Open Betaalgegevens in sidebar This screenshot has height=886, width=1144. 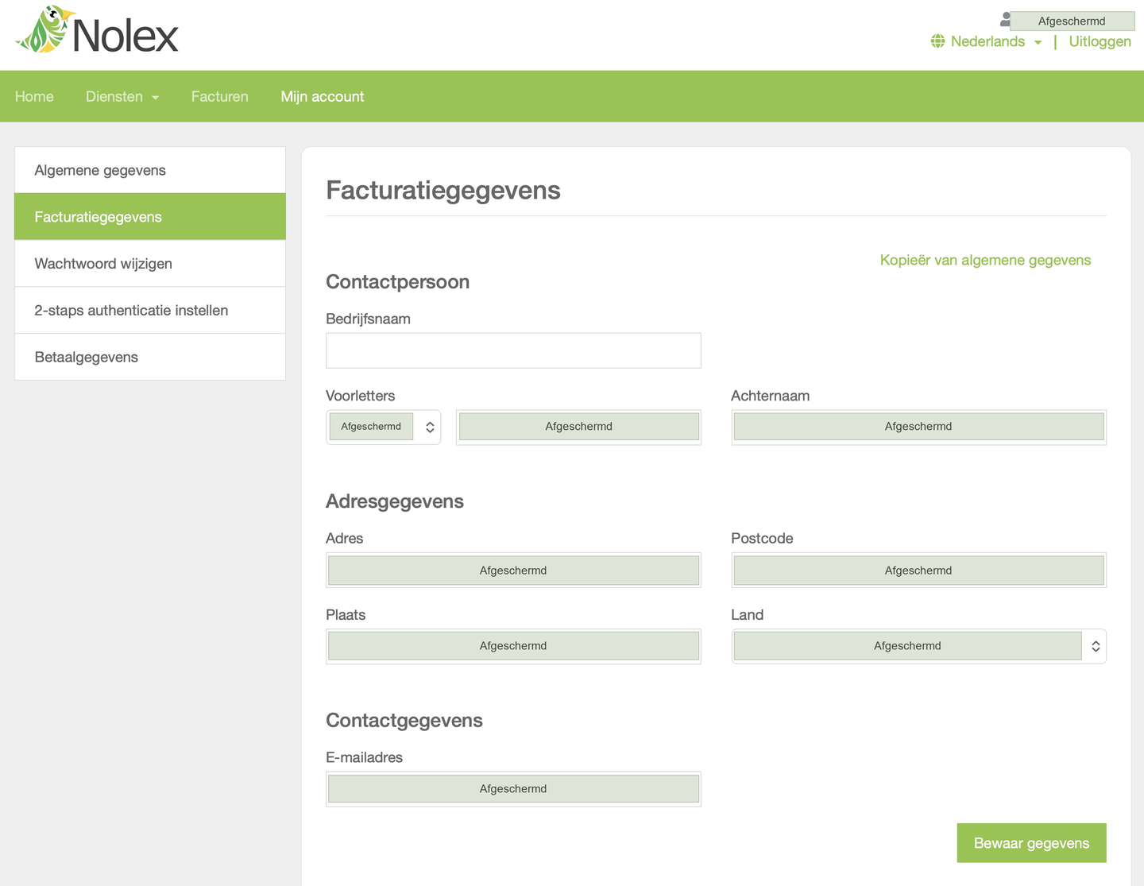[150, 357]
